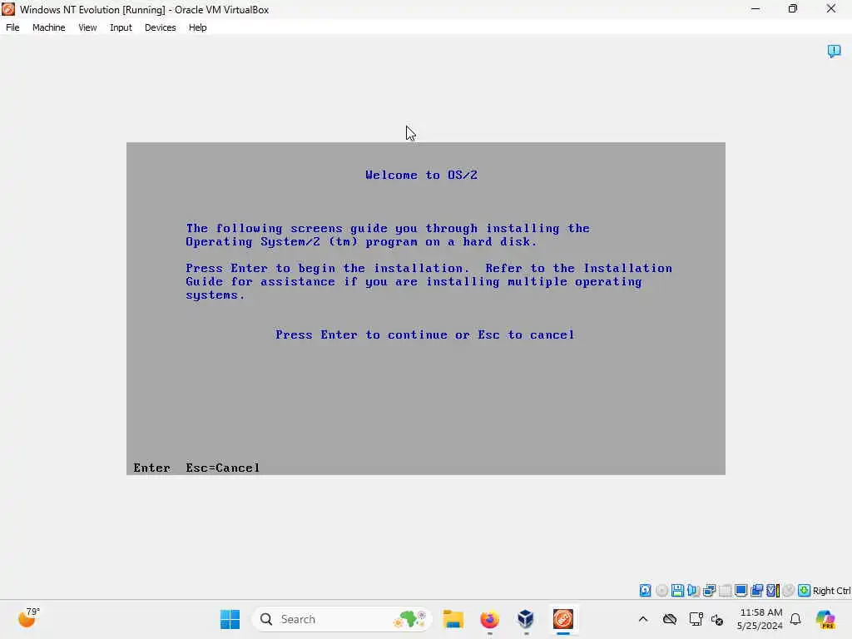Open the clock showing 11:58 AM
Screen dimensions: 852x639
760,619
